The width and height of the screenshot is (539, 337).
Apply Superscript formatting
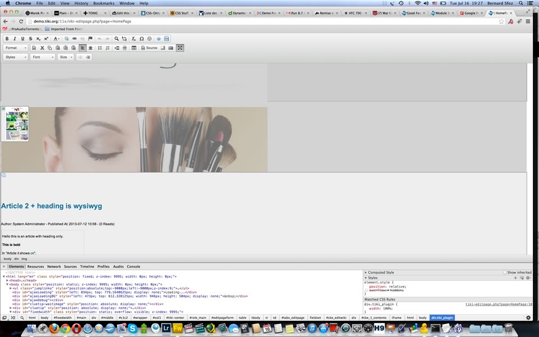coord(46,39)
